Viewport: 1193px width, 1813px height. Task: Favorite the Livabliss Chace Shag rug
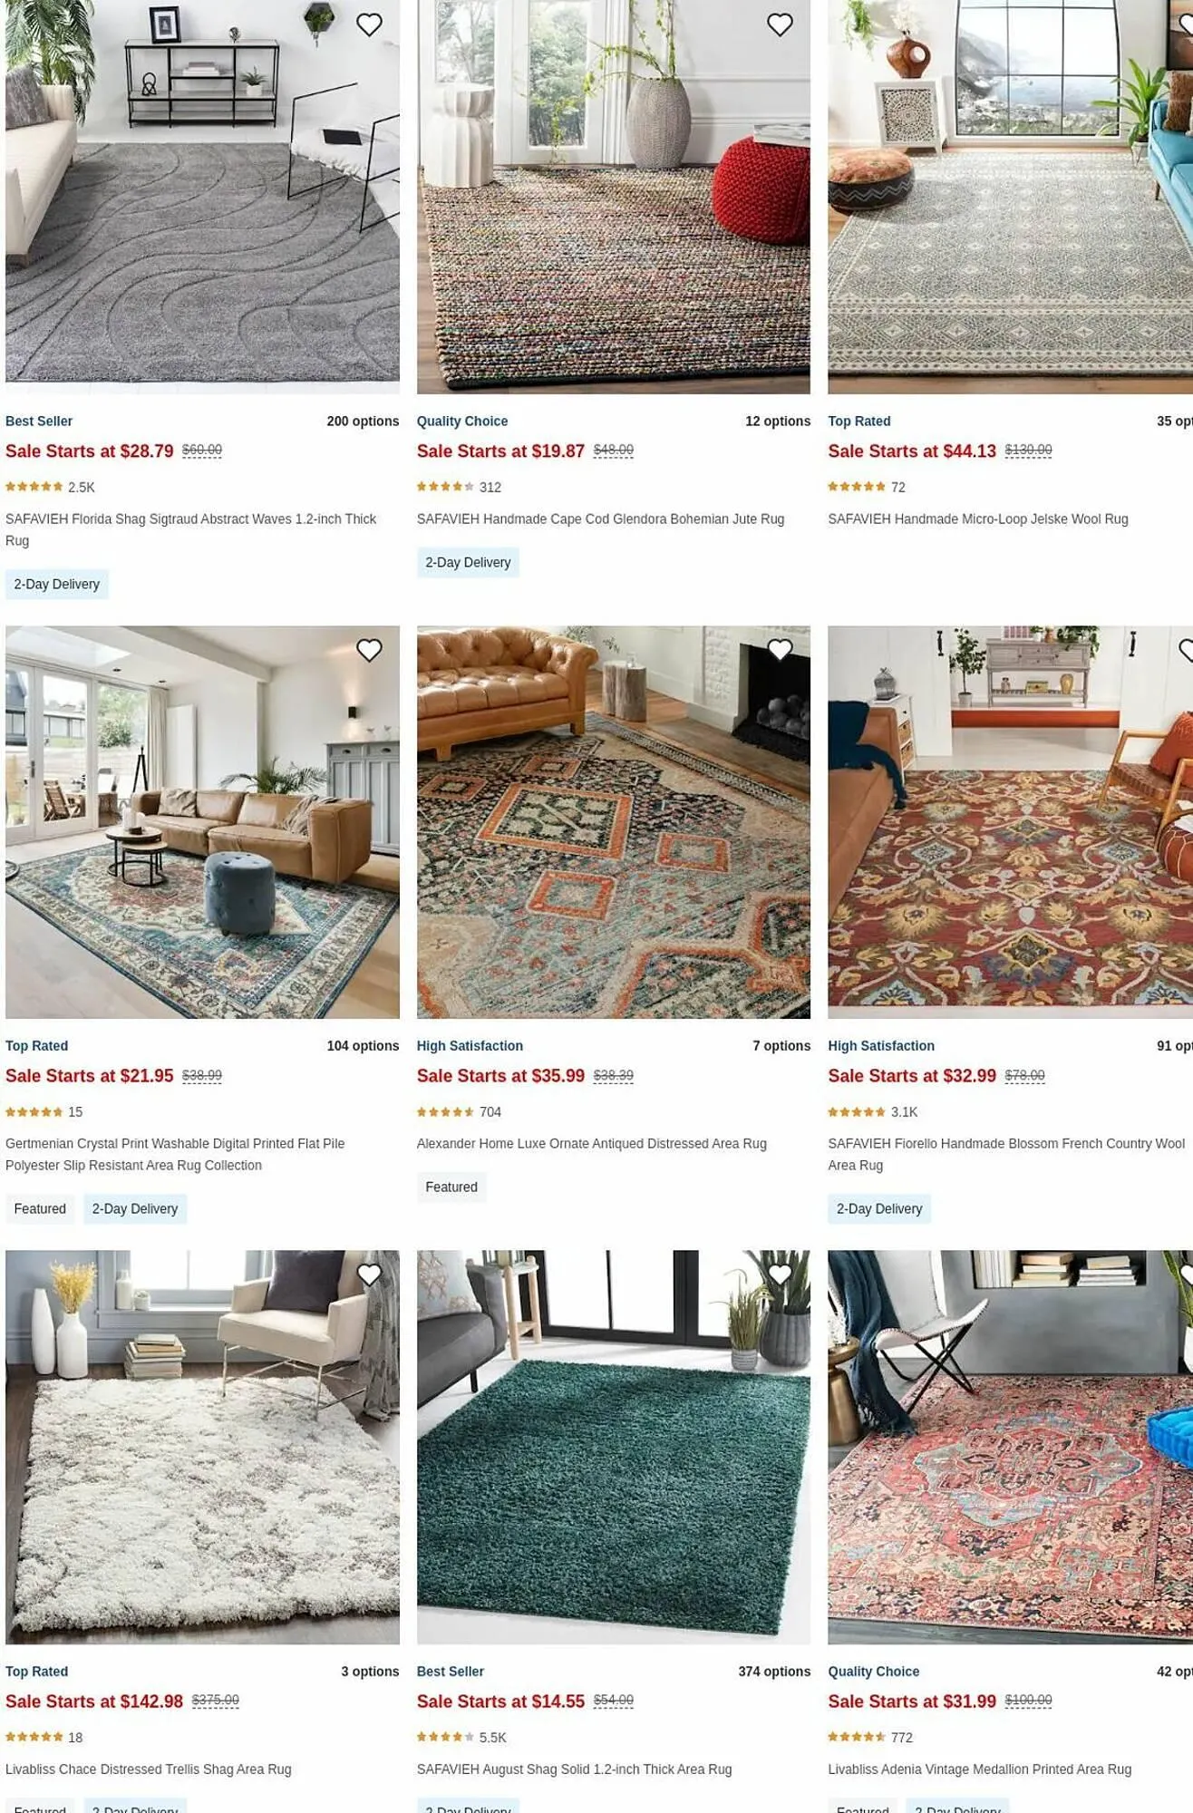click(369, 1275)
